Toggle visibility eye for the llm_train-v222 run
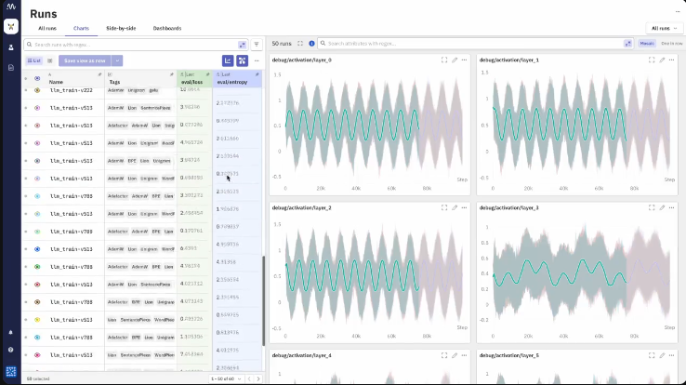686x385 pixels. click(37, 90)
